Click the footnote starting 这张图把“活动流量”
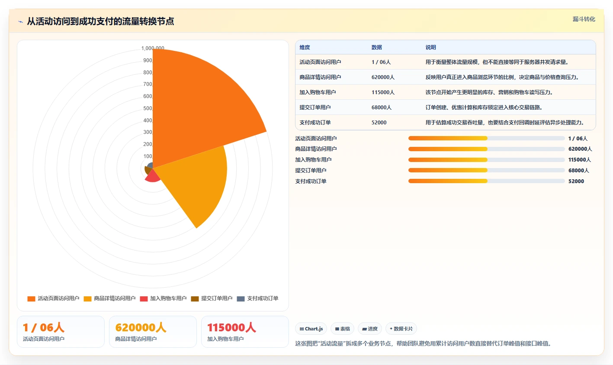613x365 pixels. pos(423,344)
